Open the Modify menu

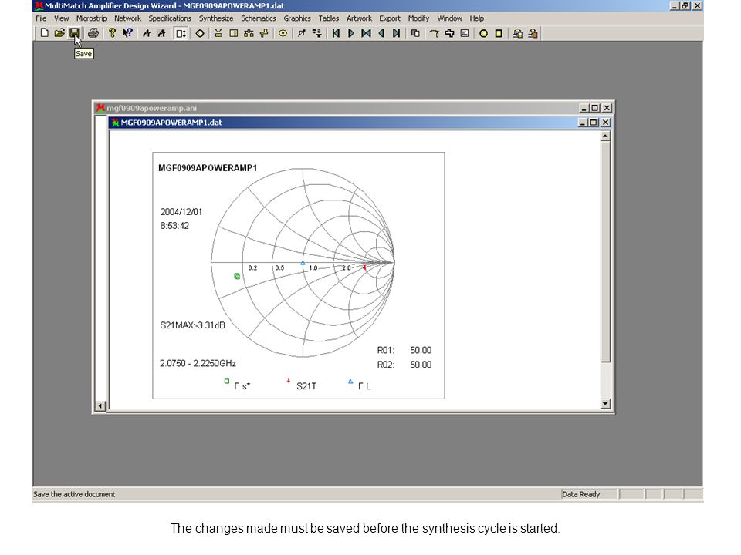tap(418, 18)
